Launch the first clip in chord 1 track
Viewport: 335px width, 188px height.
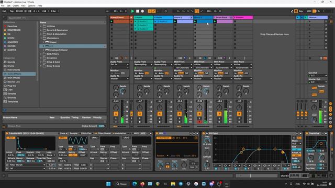click(x=175, y=21)
